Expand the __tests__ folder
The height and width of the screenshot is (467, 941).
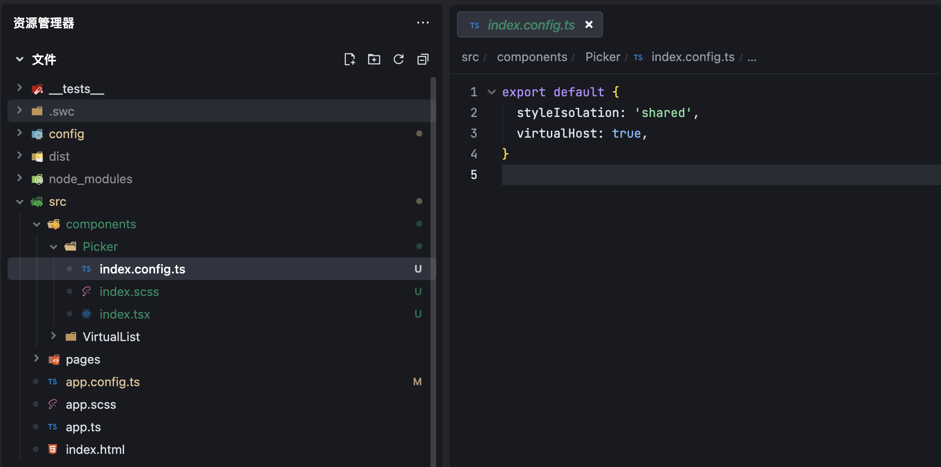click(20, 88)
